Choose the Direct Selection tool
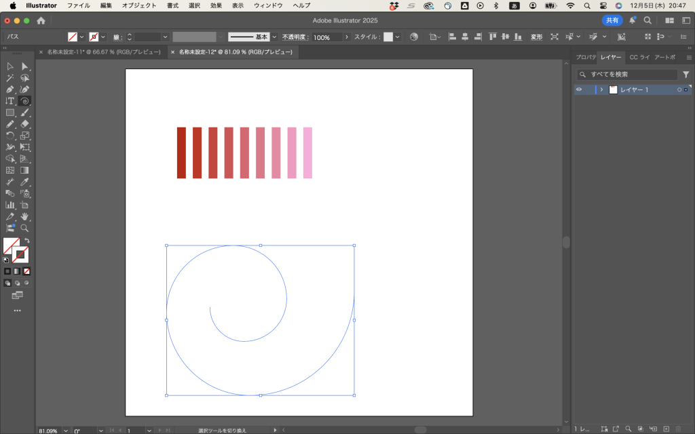 tap(24, 66)
